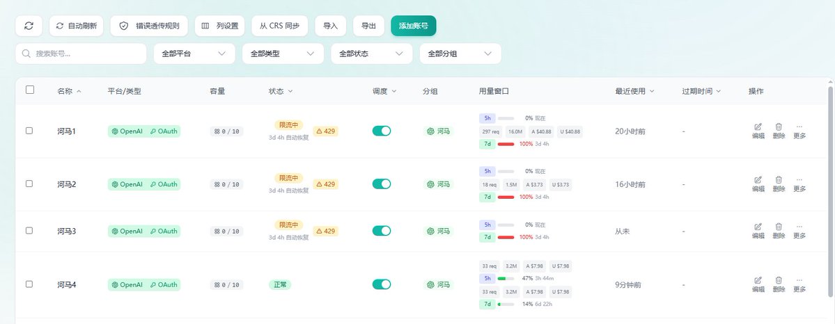Tick the select-all header checkbox
This screenshot has width=835, height=324.
(30, 90)
